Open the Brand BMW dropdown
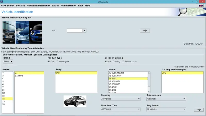Screen dimensions: 206x116 pos(8,62)
